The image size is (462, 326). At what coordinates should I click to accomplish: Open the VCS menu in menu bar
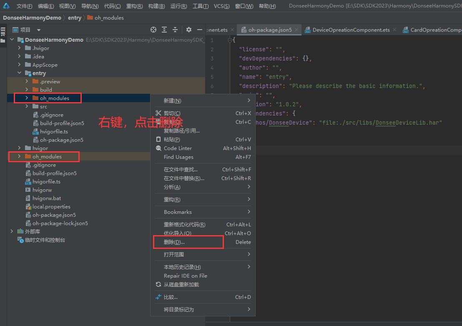tap(221, 6)
